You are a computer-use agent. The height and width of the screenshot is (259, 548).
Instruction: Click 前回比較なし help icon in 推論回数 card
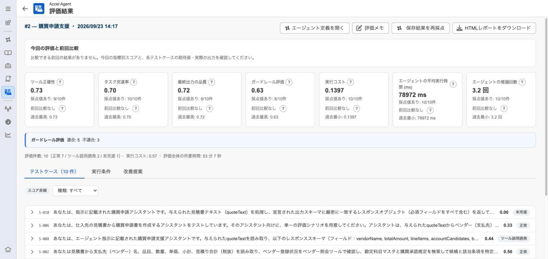pos(504,108)
